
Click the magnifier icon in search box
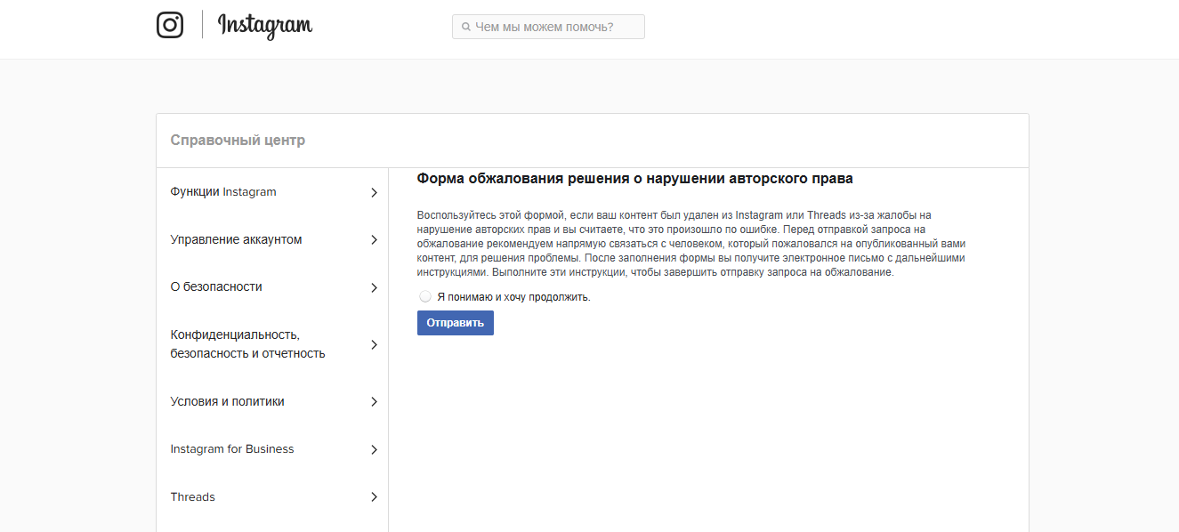point(465,28)
